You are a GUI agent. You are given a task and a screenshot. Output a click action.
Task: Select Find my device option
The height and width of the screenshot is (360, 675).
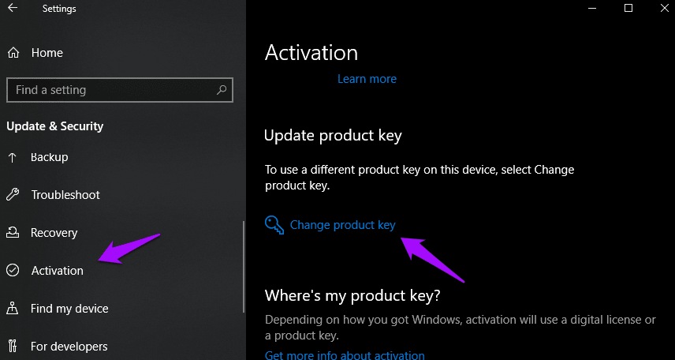coord(69,308)
